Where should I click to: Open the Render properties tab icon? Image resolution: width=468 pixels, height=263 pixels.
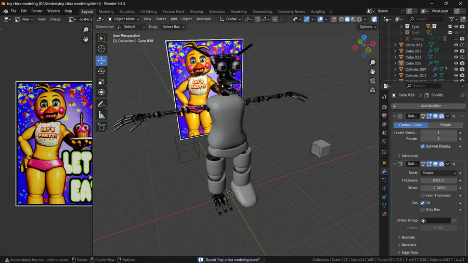tap(384, 107)
